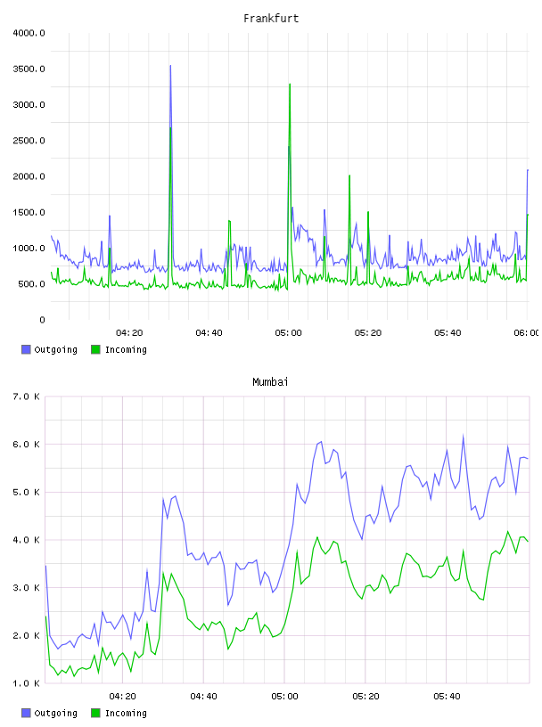Click 04:20 on Mumbai time axis
The image size is (542, 727).
[122, 697]
